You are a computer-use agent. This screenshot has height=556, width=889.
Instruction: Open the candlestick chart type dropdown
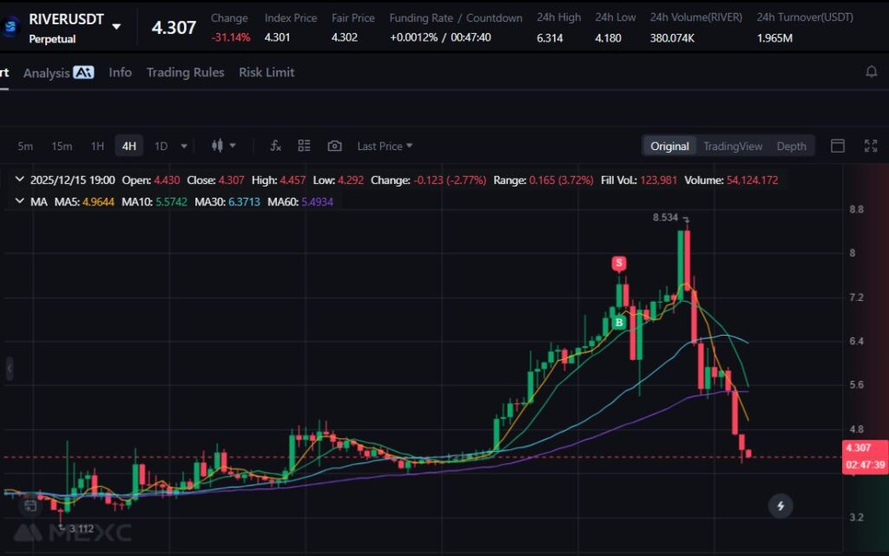click(223, 146)
